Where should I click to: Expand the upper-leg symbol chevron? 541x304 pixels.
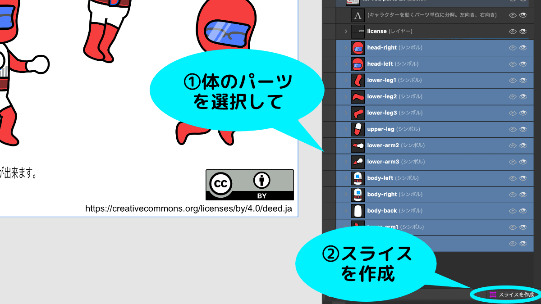[346, 129]
